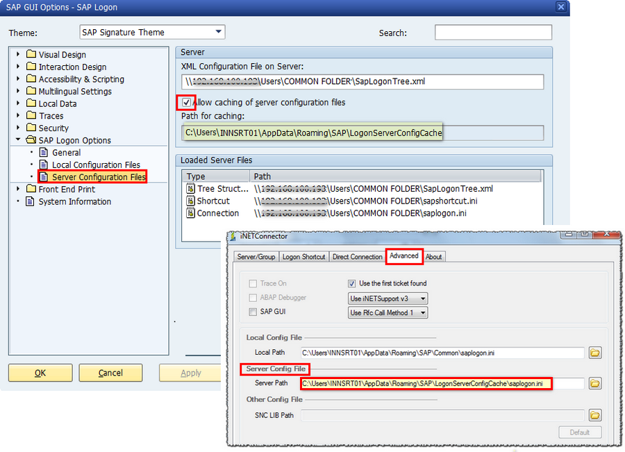
Task: Click inside the Search input field
Action: tap(493, 32)
